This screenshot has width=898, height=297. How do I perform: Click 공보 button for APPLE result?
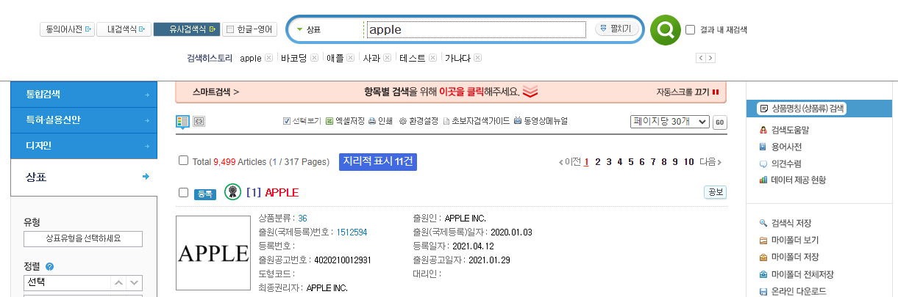pyautogui.click(x=716, y=192)
